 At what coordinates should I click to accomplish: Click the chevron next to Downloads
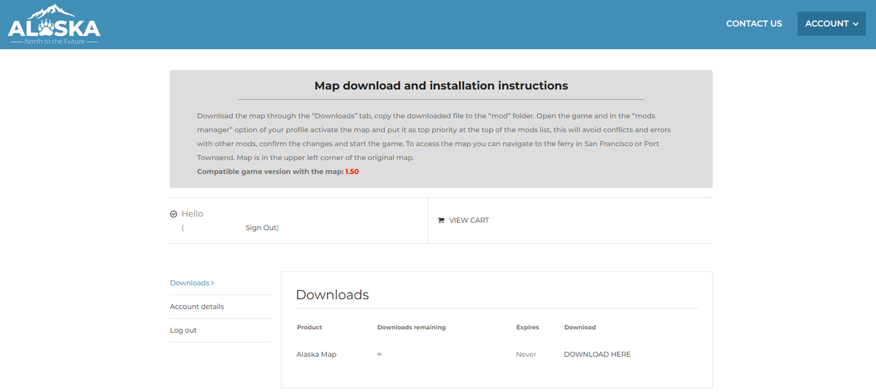point(212,283)
